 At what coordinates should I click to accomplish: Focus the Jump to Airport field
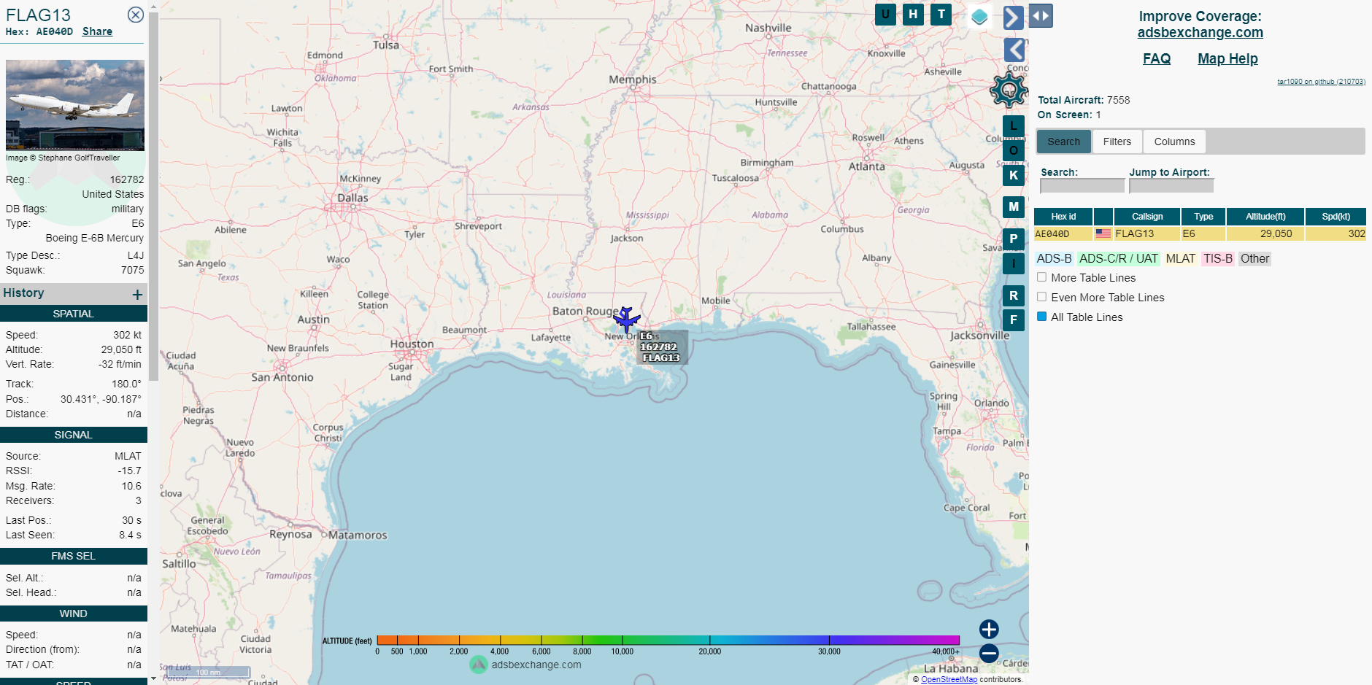[x=1171, y=186]
